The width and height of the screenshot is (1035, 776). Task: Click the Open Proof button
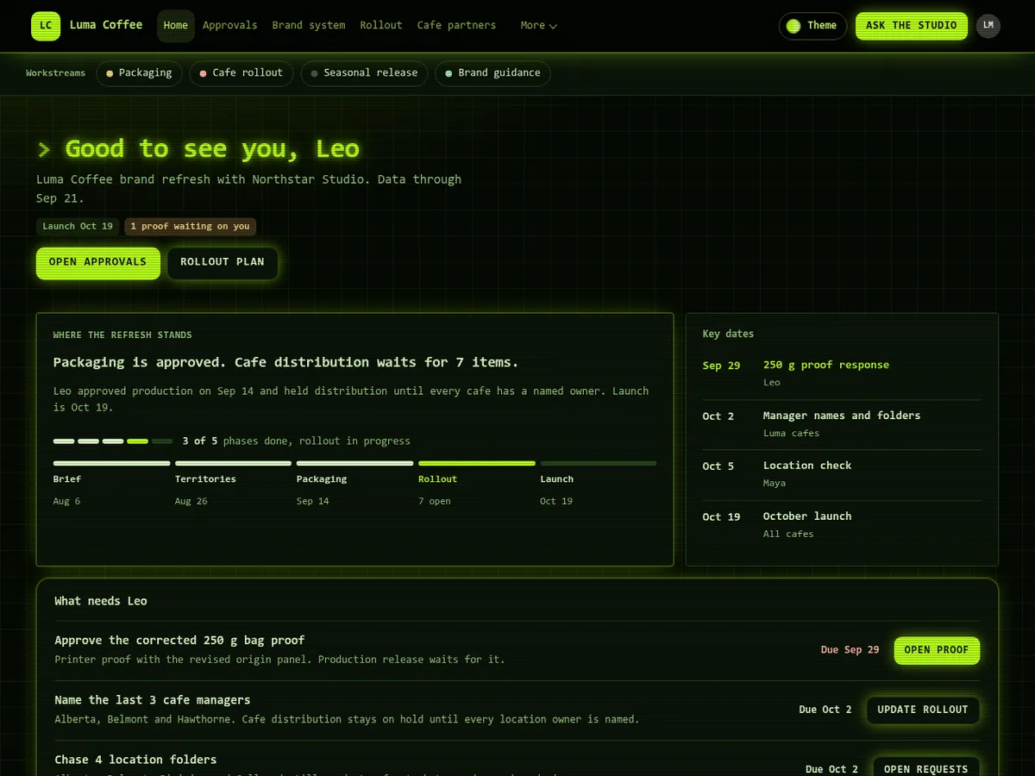coord(937,650)
